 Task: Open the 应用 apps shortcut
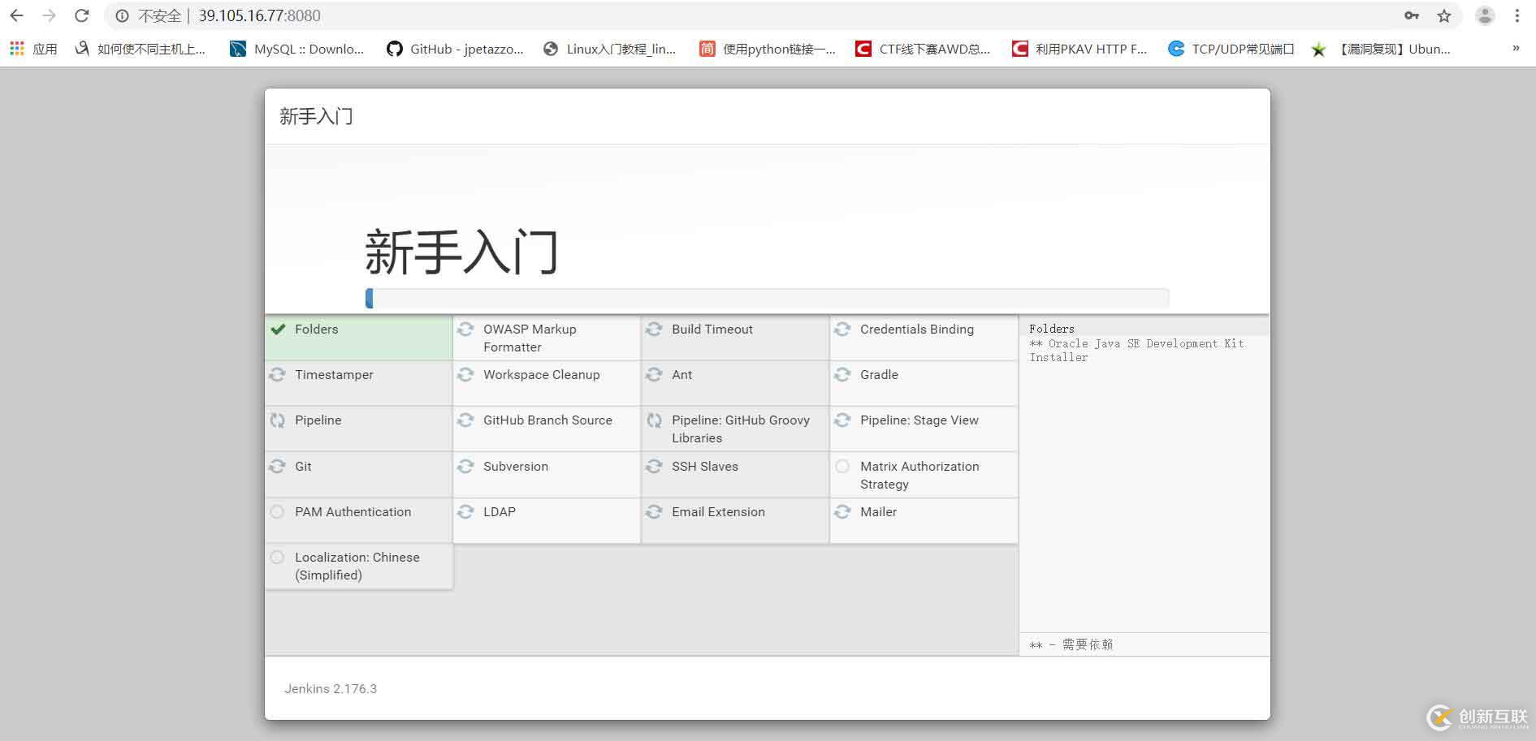pyautogui.click(x=33, y=49)
